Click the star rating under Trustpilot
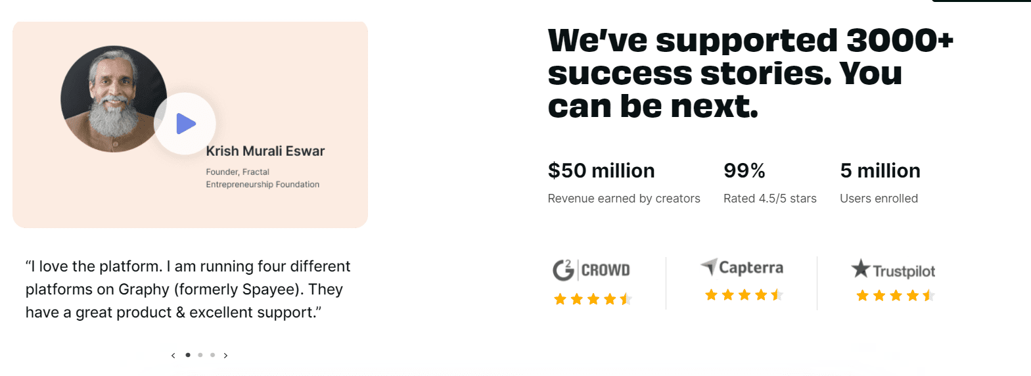Screen dimensions: 1031x376 pyautogui.click(x=895, y=296)
